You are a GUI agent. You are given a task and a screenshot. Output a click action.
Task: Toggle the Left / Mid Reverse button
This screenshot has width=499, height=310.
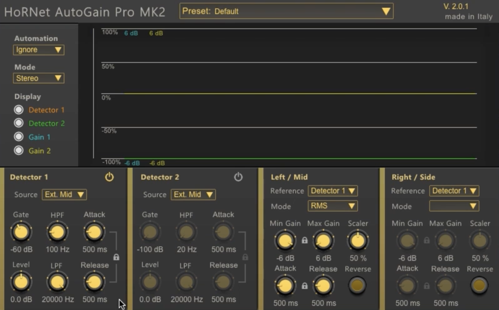tap(357, 286)
